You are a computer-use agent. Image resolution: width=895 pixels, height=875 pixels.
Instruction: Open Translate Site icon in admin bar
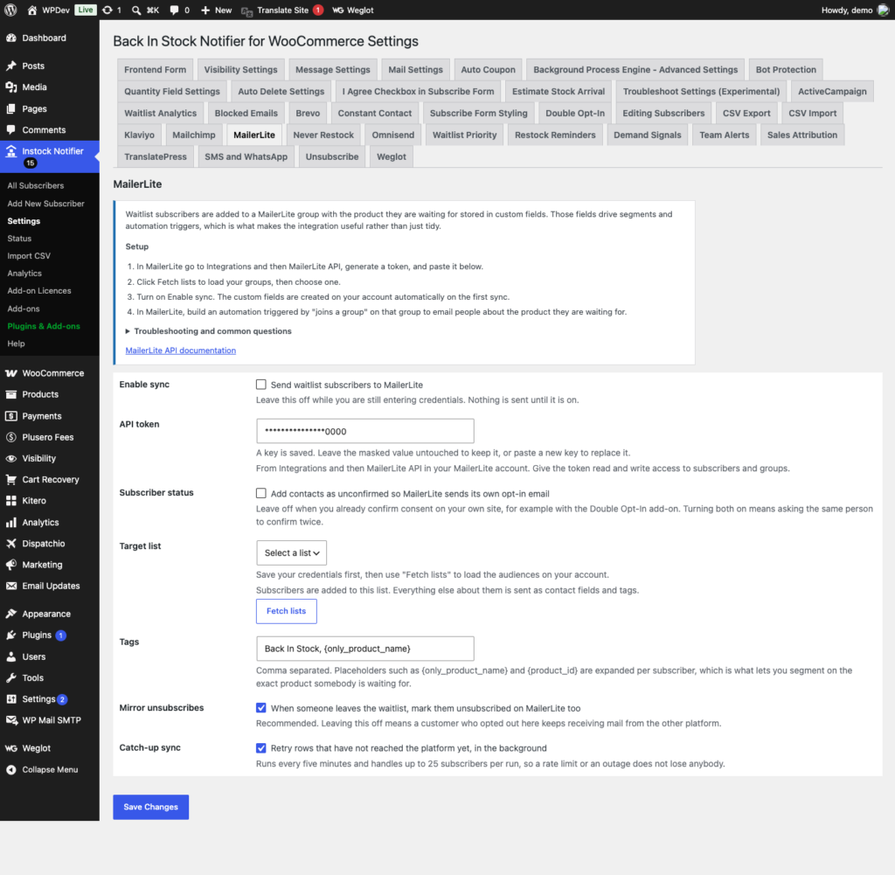coord(246,10)
